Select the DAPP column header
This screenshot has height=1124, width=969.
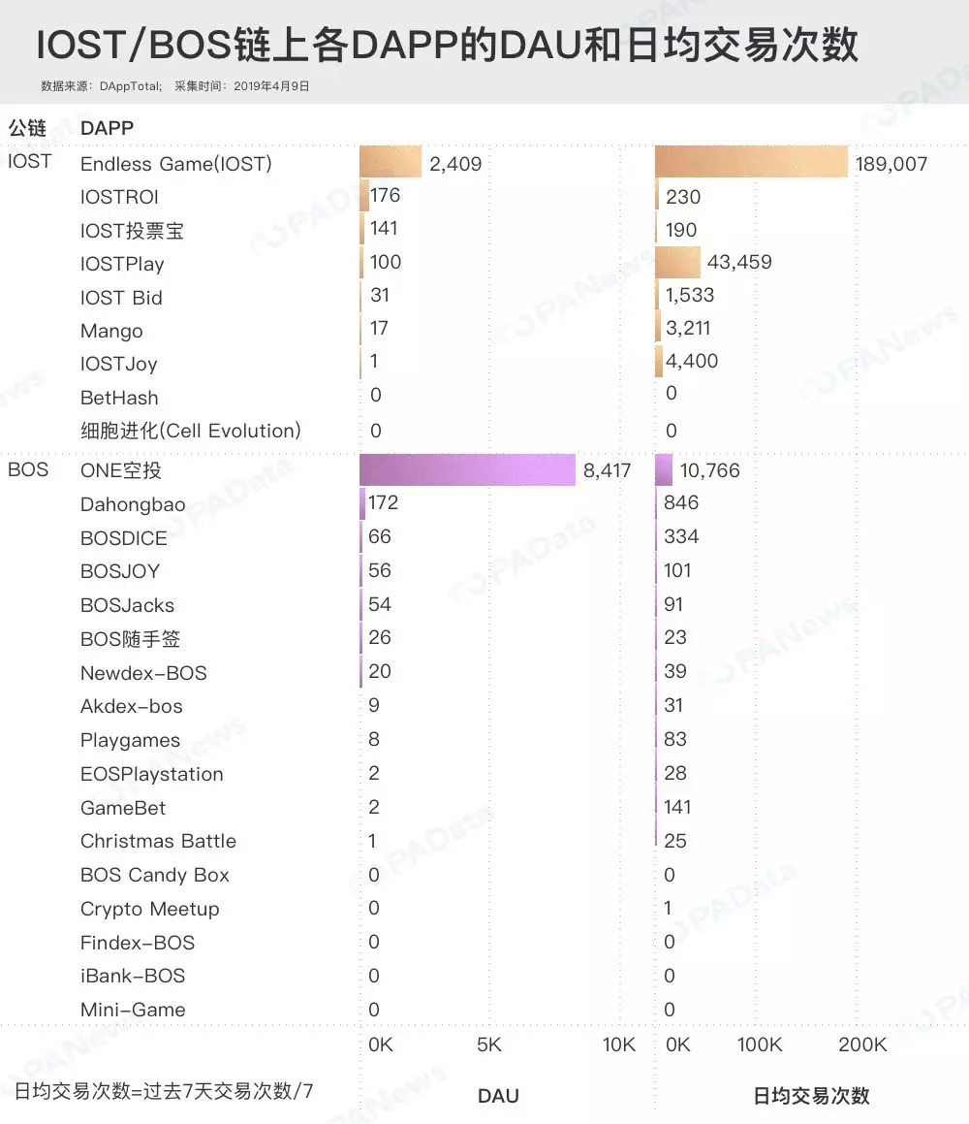107,128
